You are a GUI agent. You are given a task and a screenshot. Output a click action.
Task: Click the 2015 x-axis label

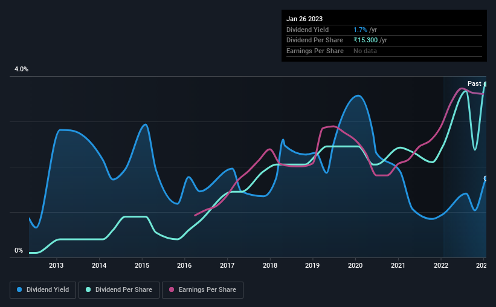(142, 265)
